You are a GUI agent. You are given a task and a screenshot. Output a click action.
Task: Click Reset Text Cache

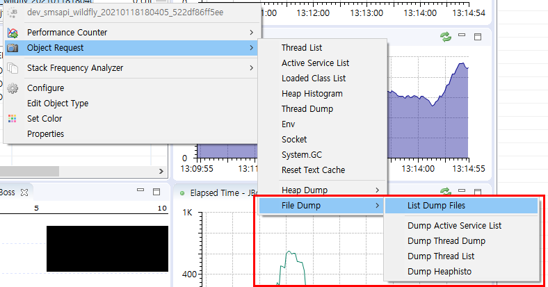coord(322,170)
